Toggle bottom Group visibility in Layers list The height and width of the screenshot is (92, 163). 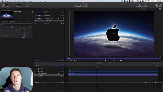35,23
